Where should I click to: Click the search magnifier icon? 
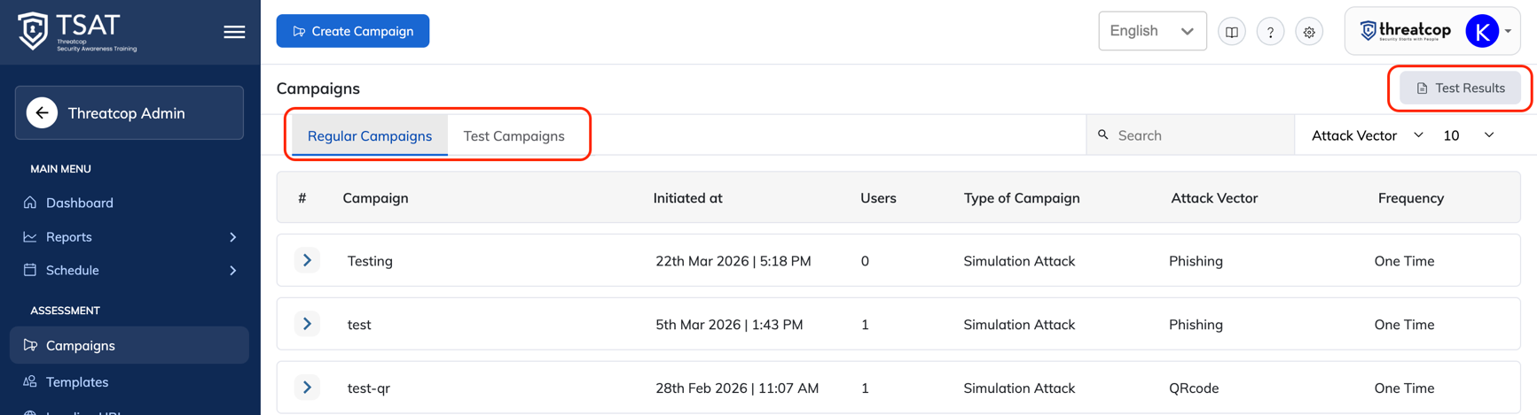click(1103, 135)
